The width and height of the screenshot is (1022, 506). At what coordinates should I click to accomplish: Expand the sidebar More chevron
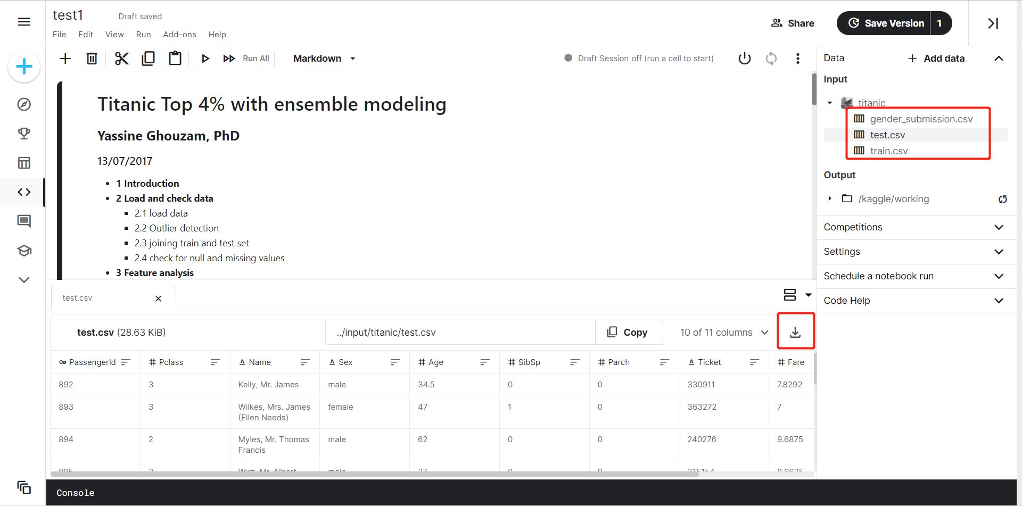pos(24,280)
